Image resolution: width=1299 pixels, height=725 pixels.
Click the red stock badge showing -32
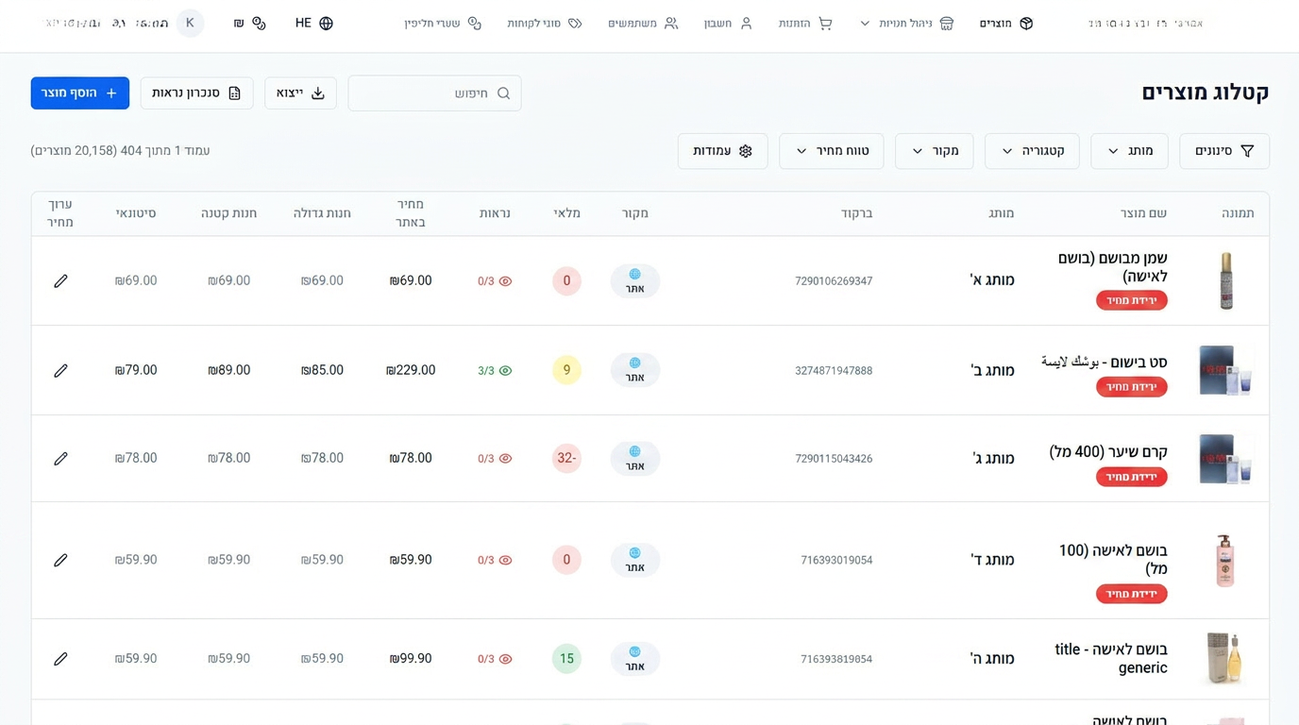pos(566,459)
